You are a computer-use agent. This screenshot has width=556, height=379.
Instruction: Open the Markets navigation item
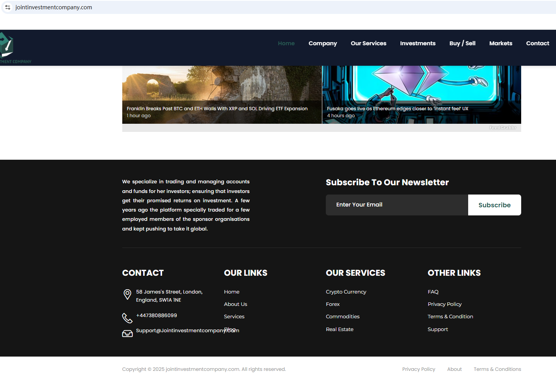(500, 43)
